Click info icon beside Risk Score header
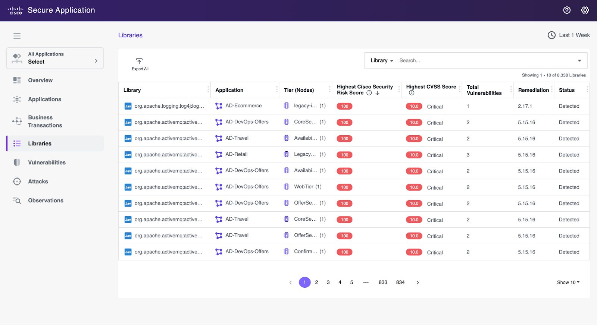This screenshot has width=597, height=325. click(x=369, y=93)
